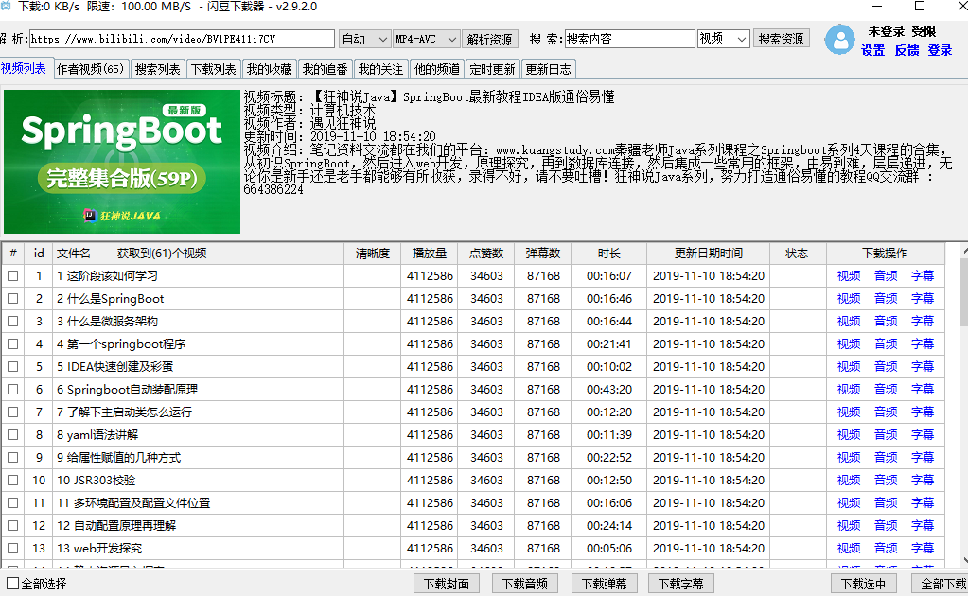Viewport: 968px width, 596px height.
Task: Click 视频 link for yaml语法讲解 row
Action: [x=849, y=435]
